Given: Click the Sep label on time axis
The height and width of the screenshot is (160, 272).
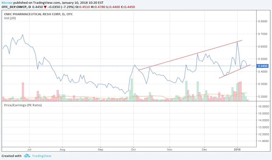Looking at the screenshot, I should click(x=100, y=149).
